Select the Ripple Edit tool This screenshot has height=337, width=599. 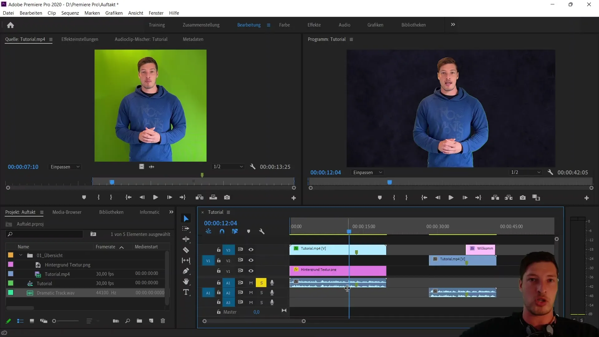[x=186, y=239]
